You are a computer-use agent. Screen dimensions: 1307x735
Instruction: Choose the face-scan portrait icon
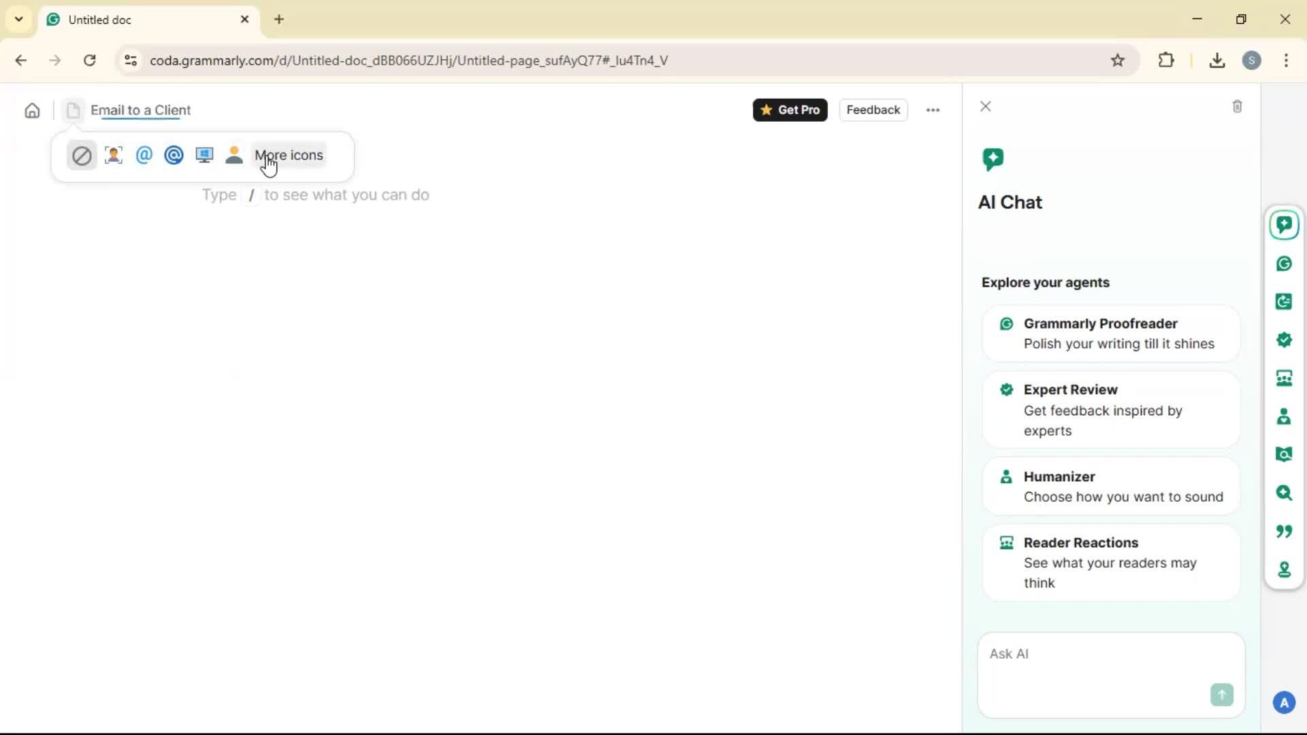click(114, 155)
